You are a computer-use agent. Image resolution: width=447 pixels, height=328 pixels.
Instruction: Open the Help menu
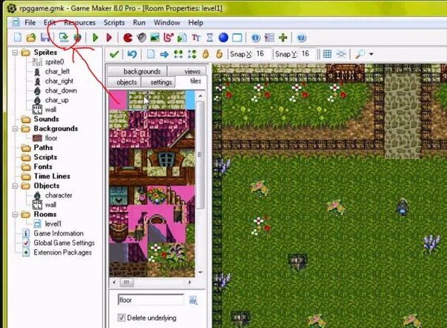point(195,22)
